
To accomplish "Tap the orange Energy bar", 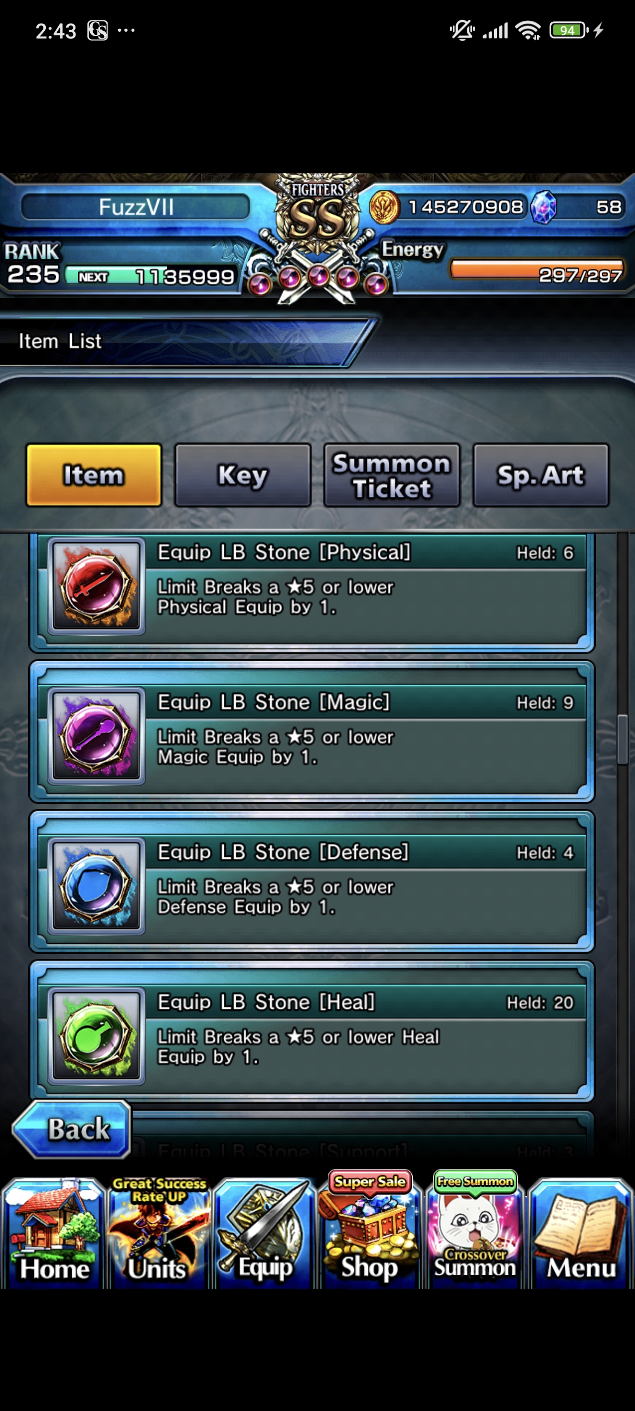I will pyautogui.click(x=537, y=270).
